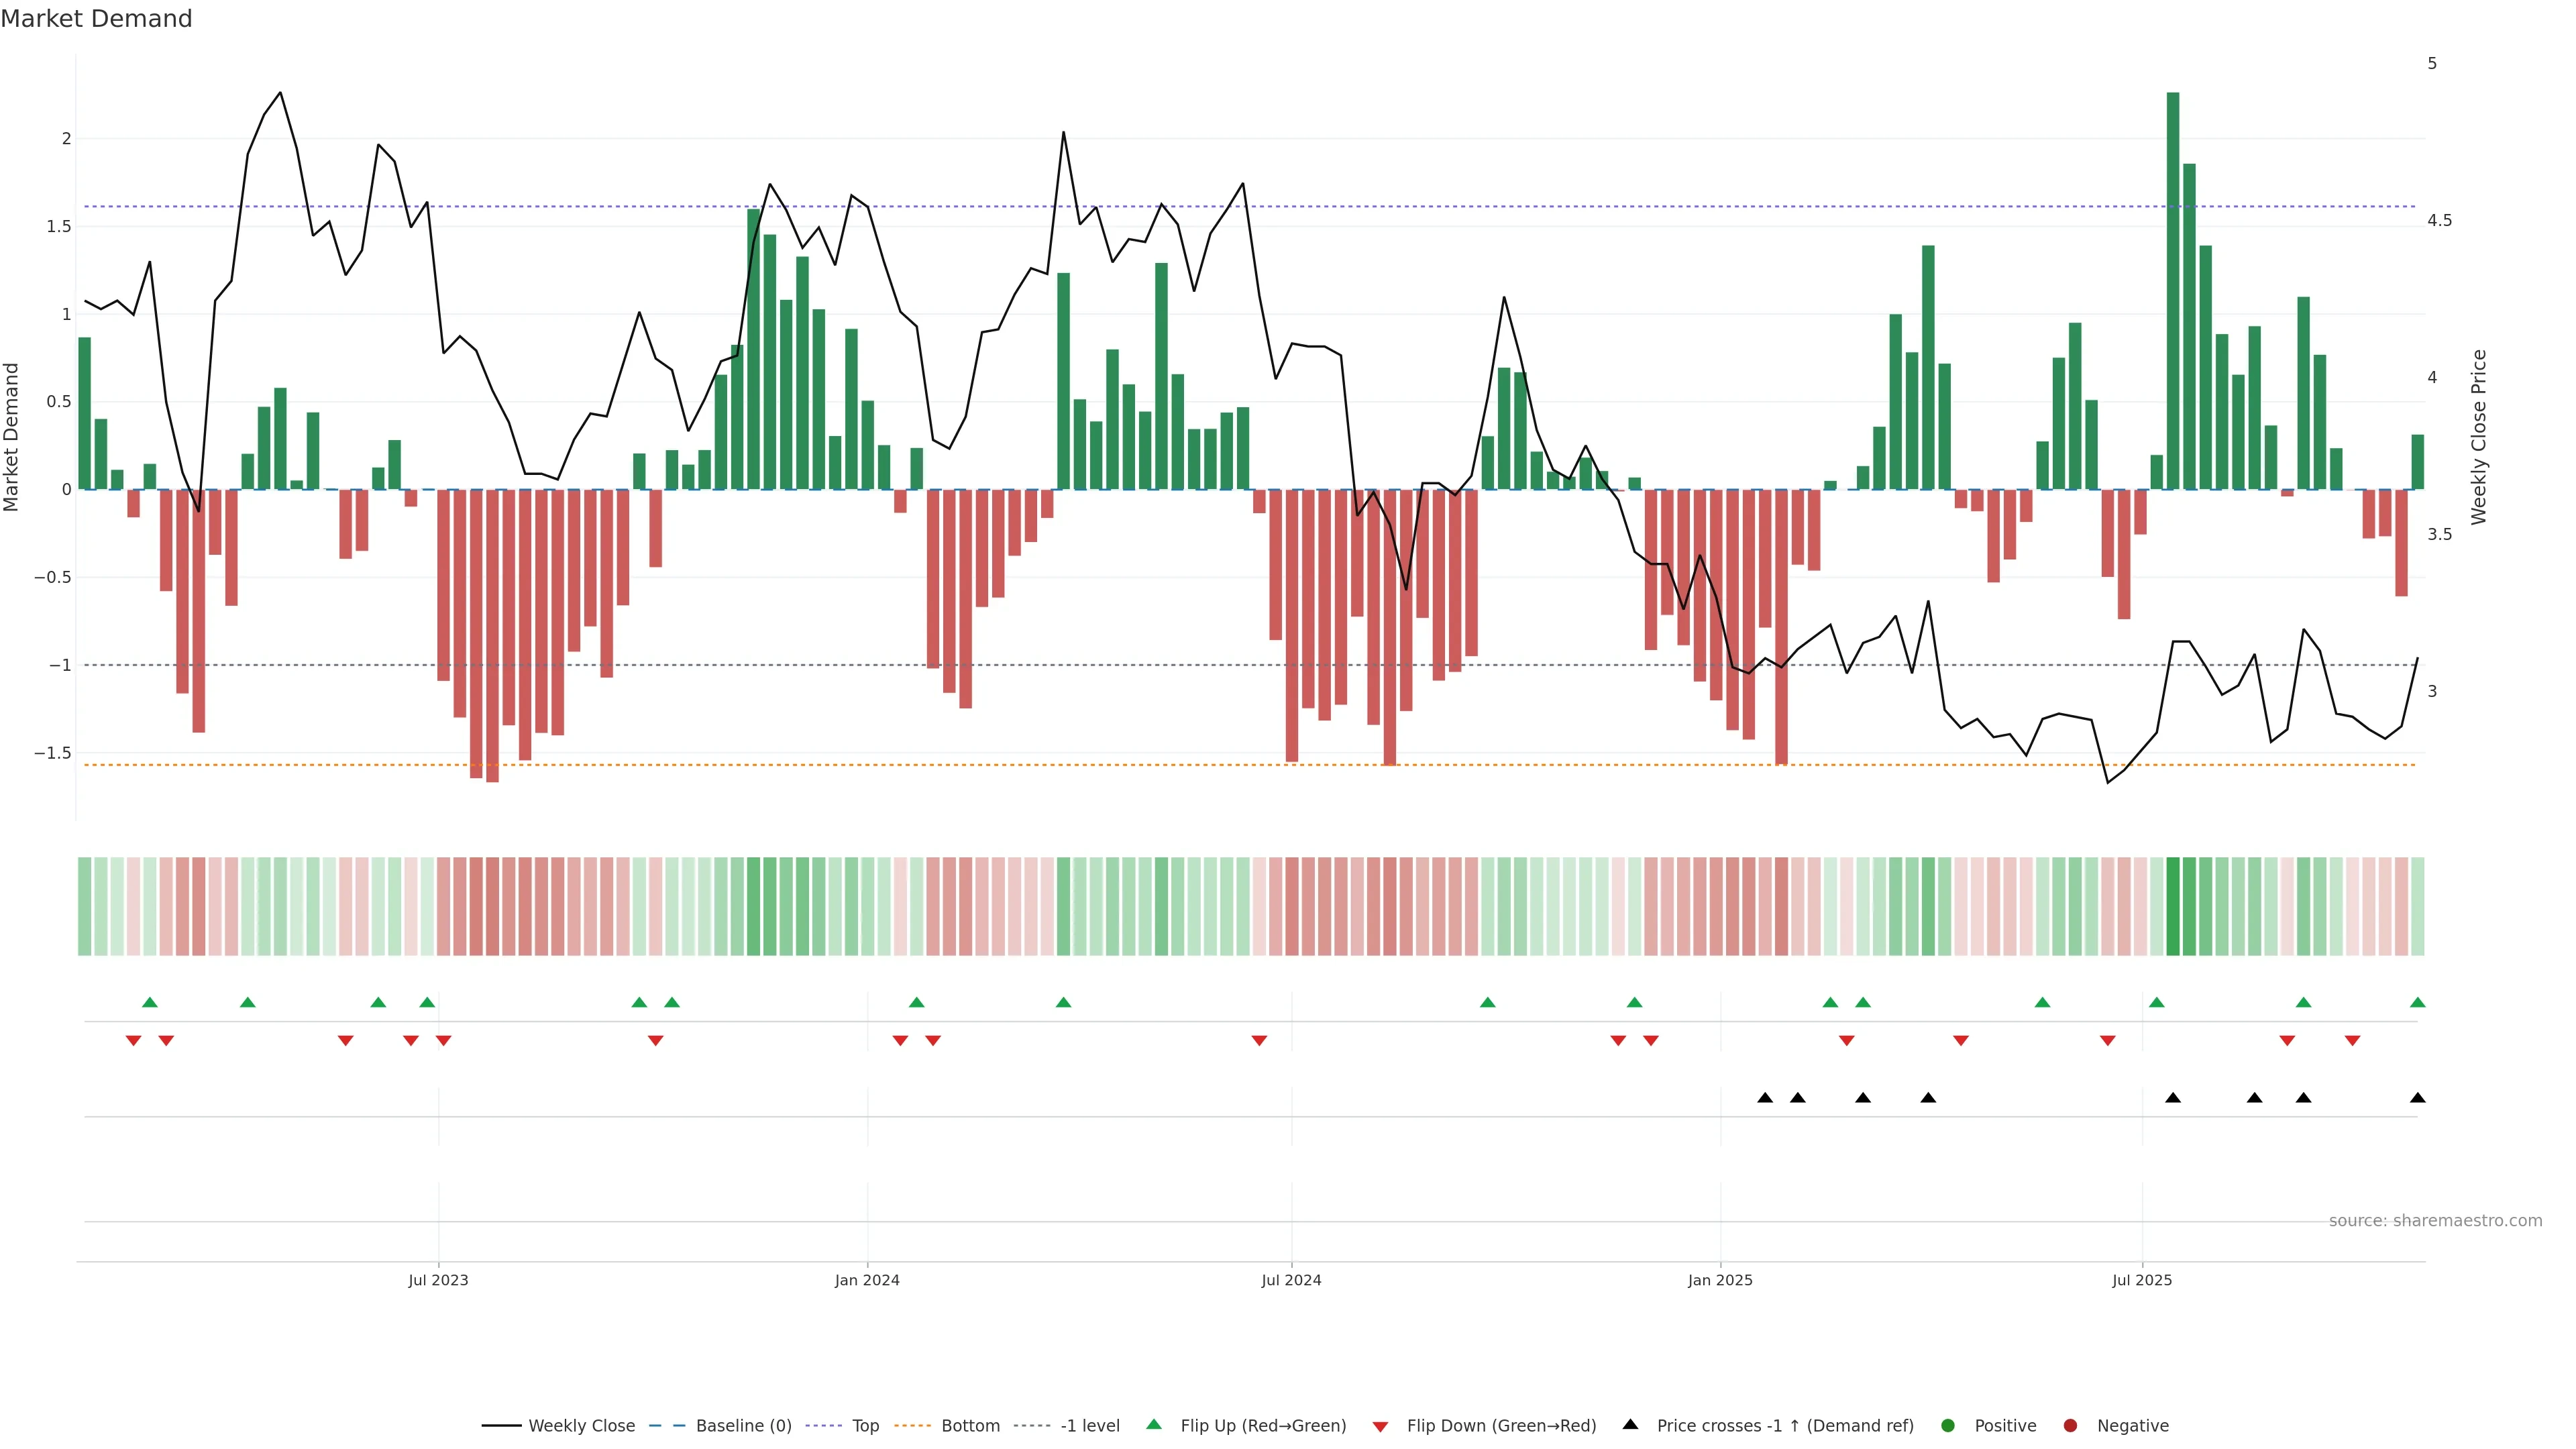Click the Jan 2024 x-axis label

[x=867, y=1280]
